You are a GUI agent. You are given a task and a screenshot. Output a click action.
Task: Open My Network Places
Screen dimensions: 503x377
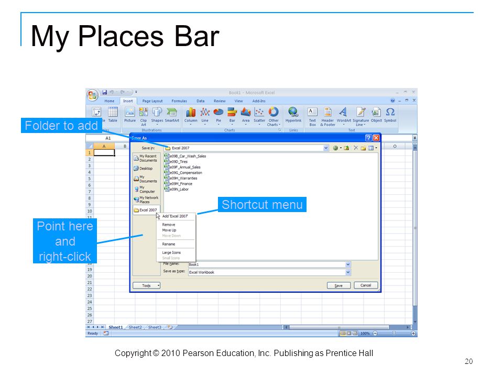[146, 199]
